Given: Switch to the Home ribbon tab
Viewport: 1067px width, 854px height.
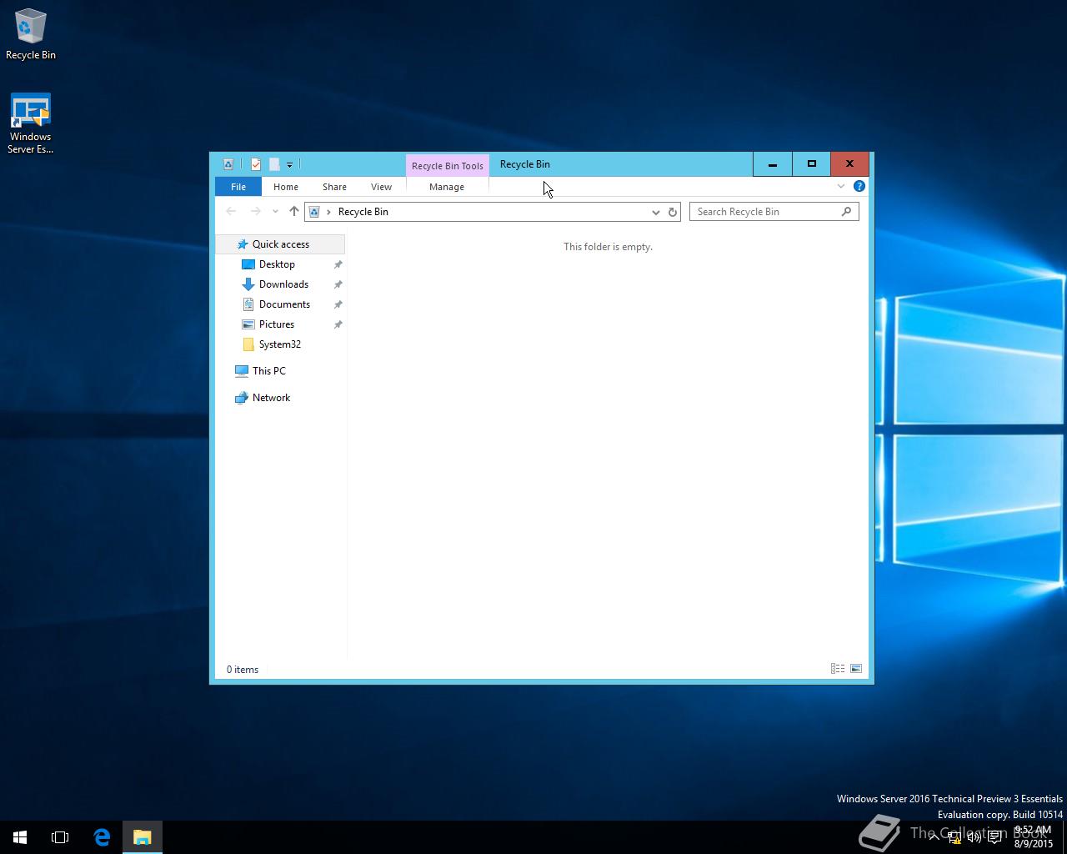Looking at the screenshot, I should pos(285,187).
